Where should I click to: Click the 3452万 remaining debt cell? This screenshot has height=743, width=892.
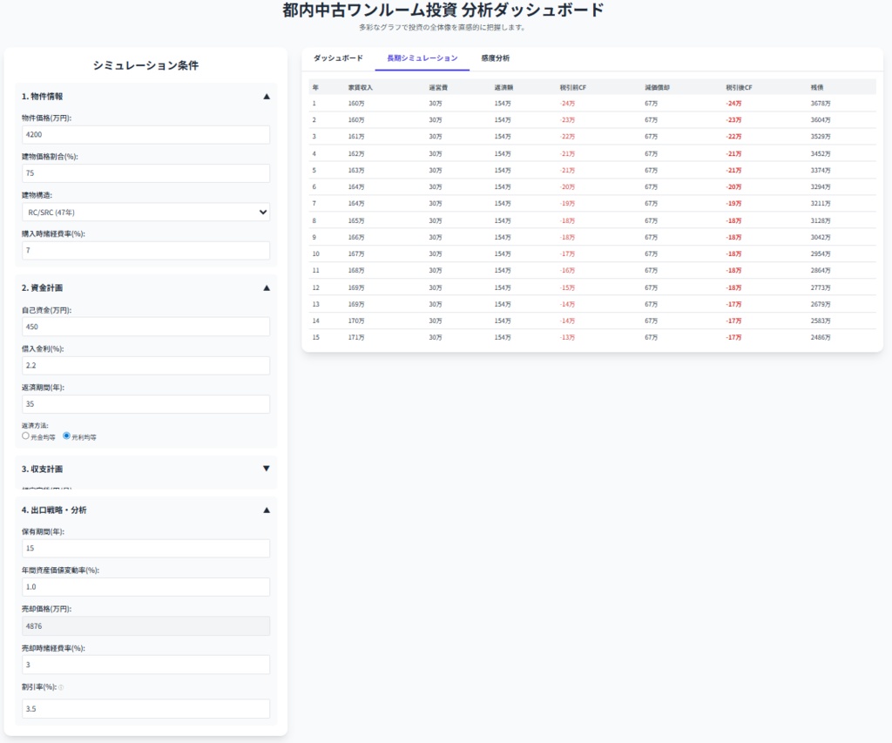coord(821,153)
